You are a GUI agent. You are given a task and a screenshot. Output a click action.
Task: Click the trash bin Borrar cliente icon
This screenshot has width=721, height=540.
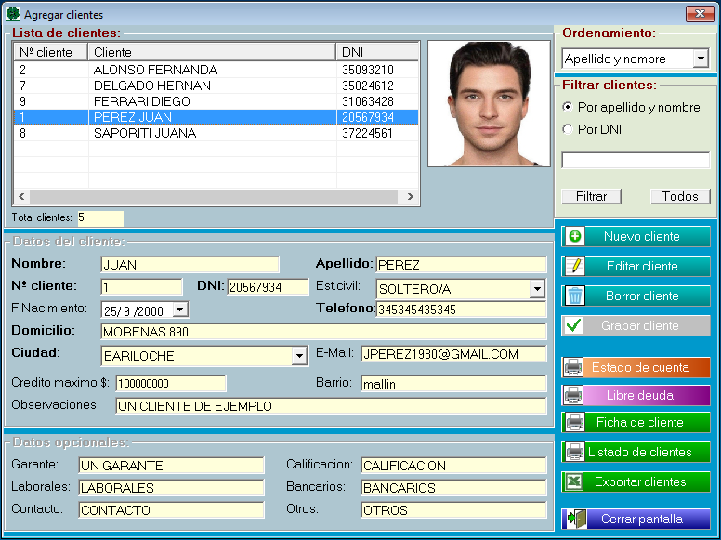click(x=575, y=296)
